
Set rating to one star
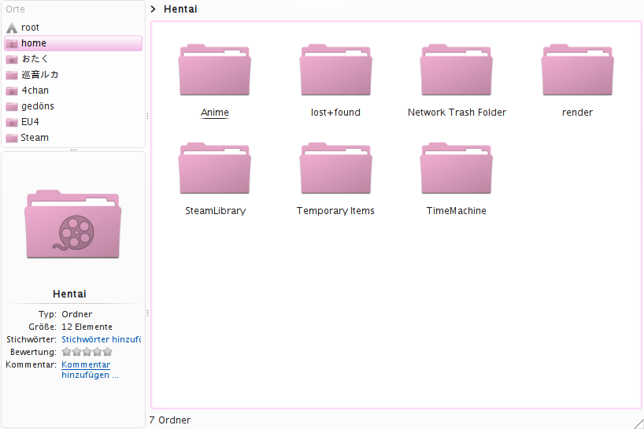tap(66, 352)
